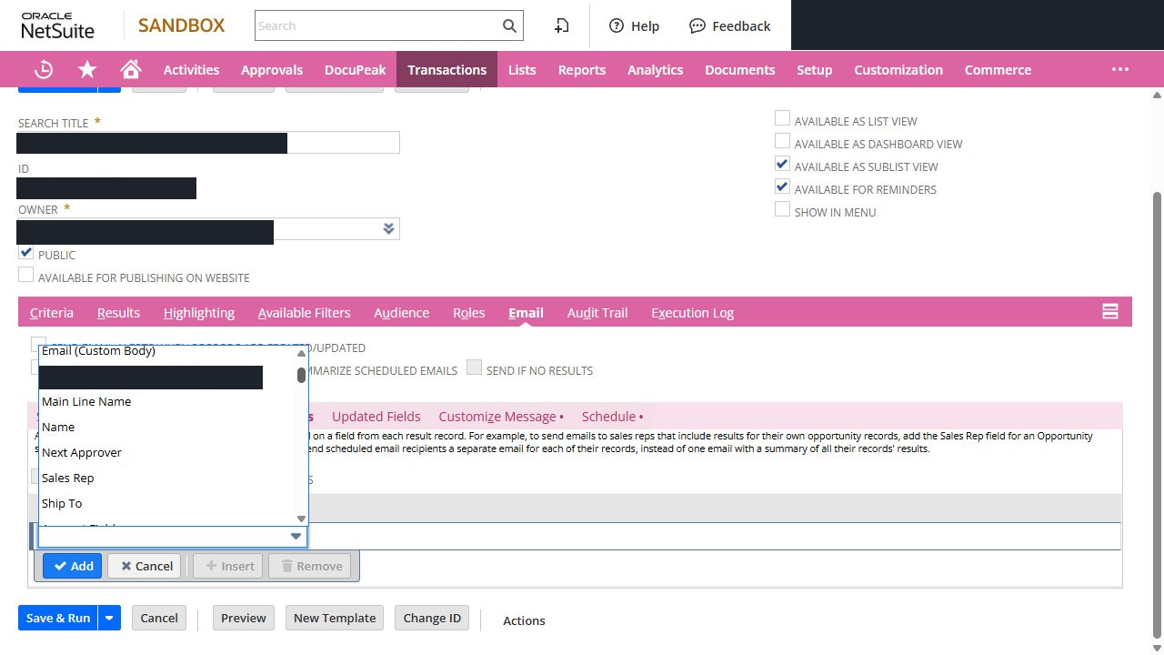
Task: Click the Preview button
Action: pos(244,618)
